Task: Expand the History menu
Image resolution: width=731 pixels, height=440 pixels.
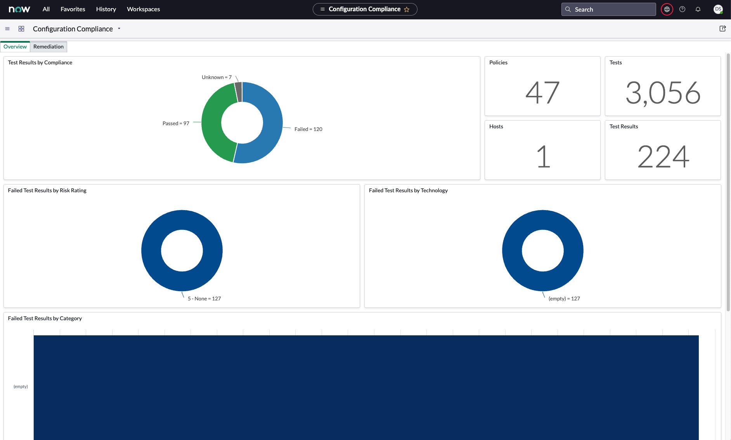Action: 106,9
